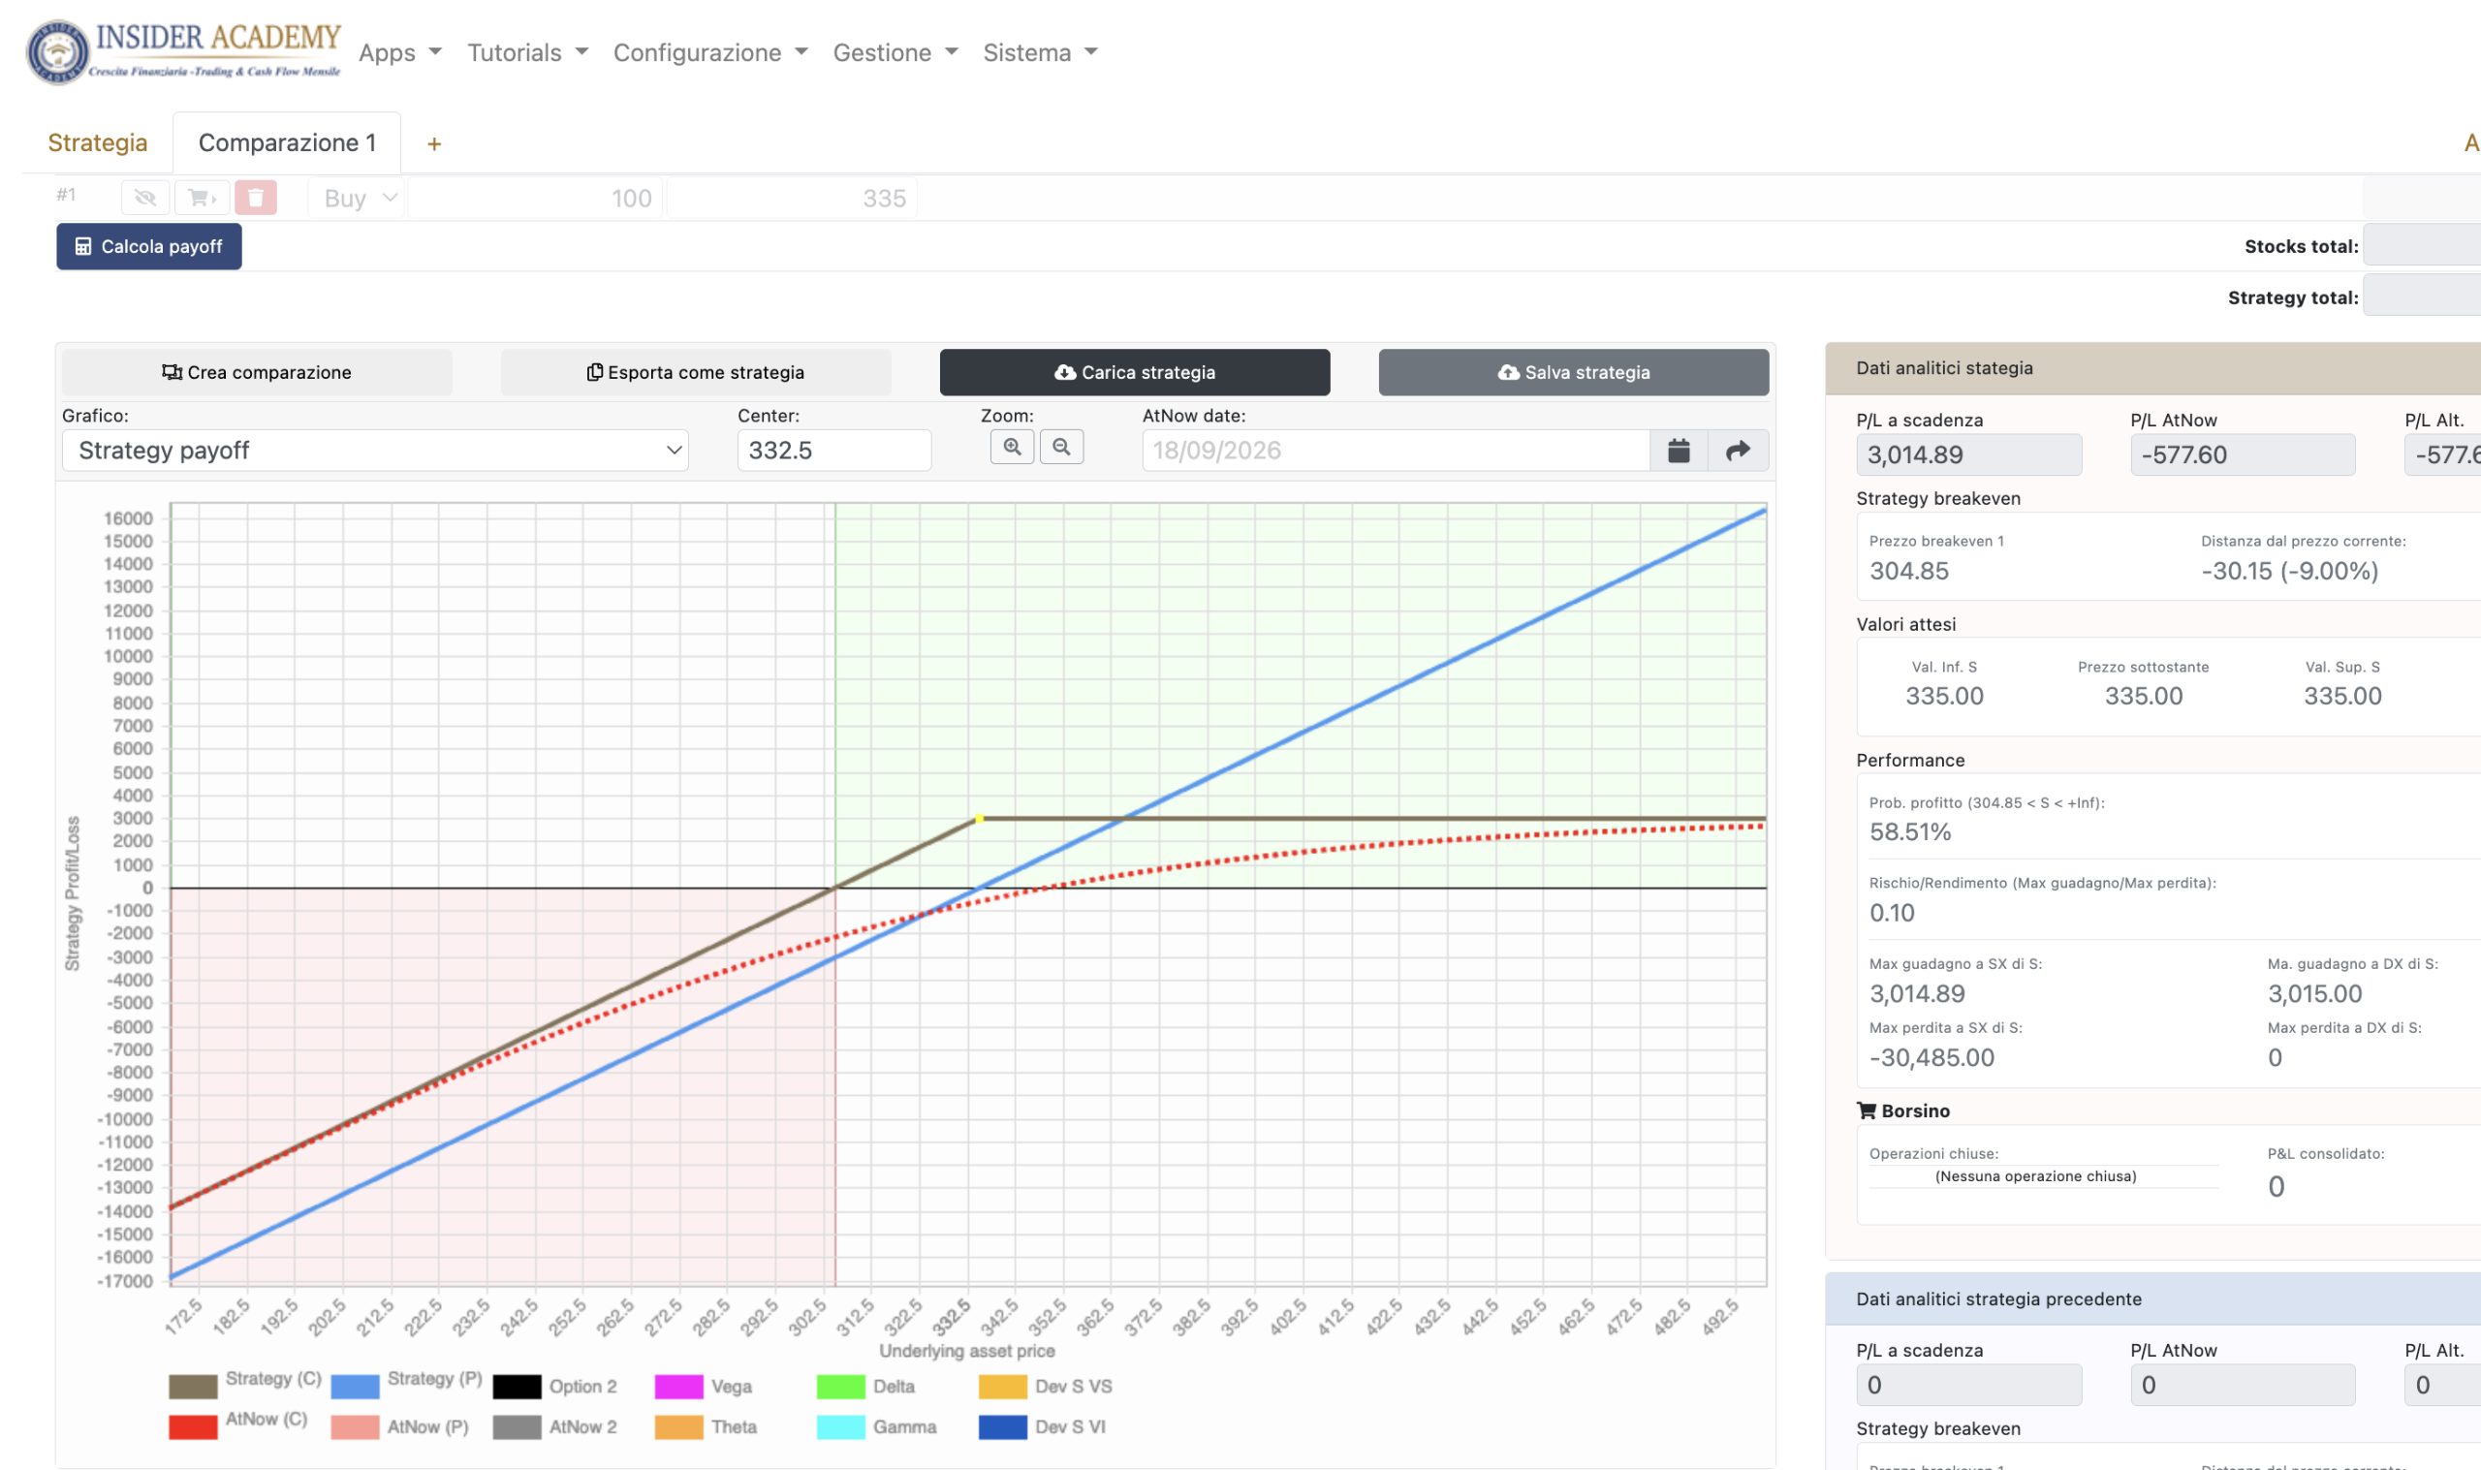Open the Grafico Strategy payoff dropdown
The width and height of the screenshot is (2481, 1470).
pos(375,451)
